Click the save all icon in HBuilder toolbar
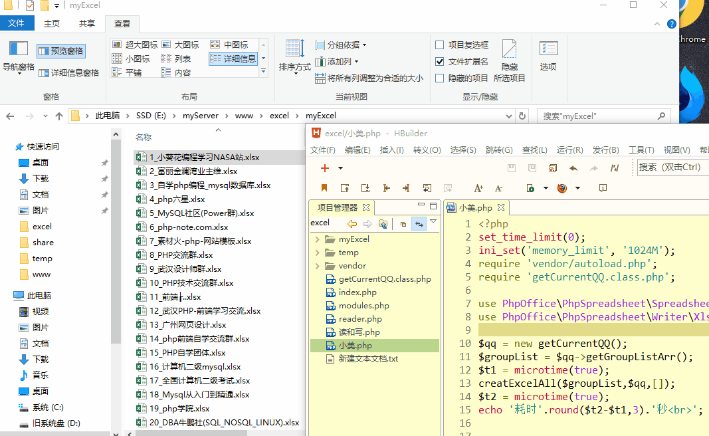Image resolution: width=709 pixels, height=436 pixels. pos(532,168)
